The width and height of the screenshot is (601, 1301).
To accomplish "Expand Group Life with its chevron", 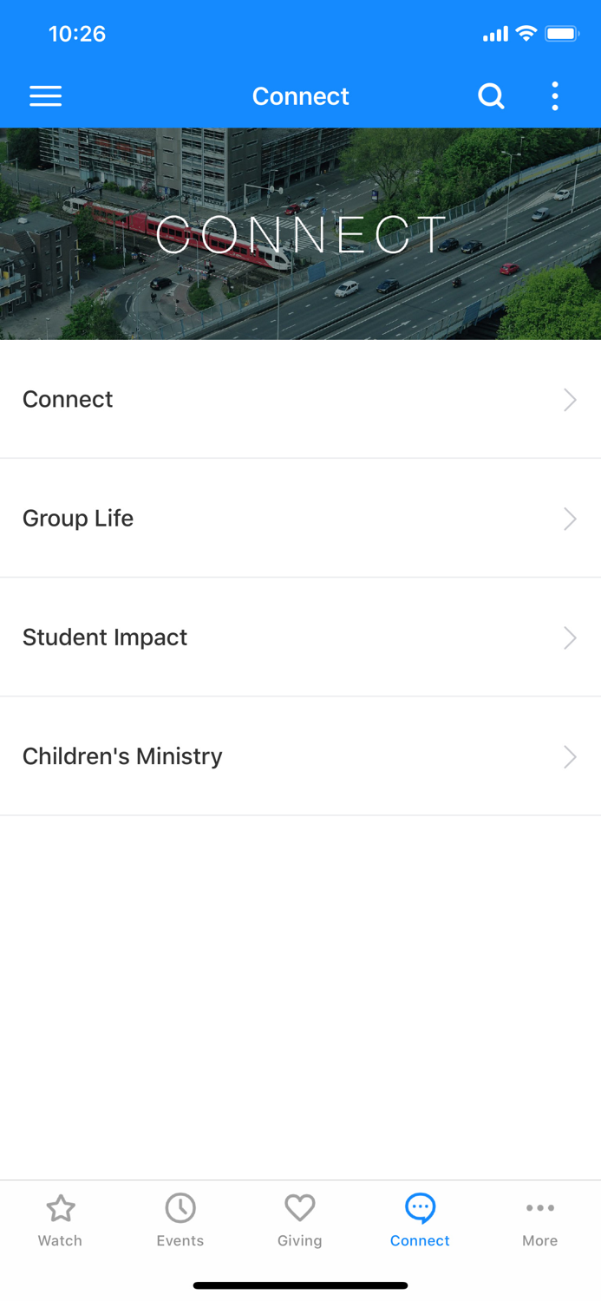I will point(570,519).
